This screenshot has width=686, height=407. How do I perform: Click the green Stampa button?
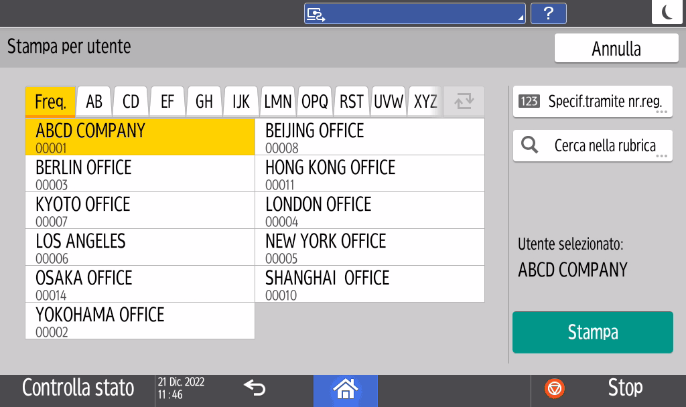point(593,332)
